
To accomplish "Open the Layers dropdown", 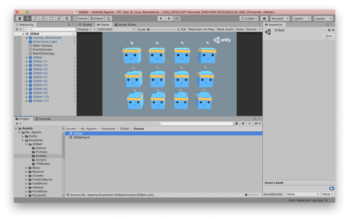I will point(301,18).
